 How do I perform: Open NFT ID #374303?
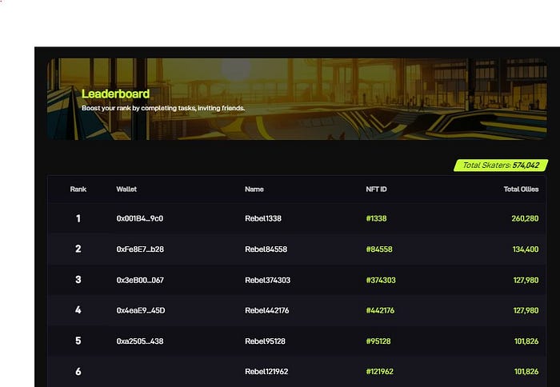click(x=381, y=280)
